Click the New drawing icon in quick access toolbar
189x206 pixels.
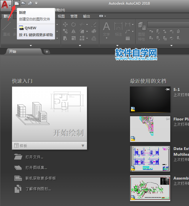[17, 3]
